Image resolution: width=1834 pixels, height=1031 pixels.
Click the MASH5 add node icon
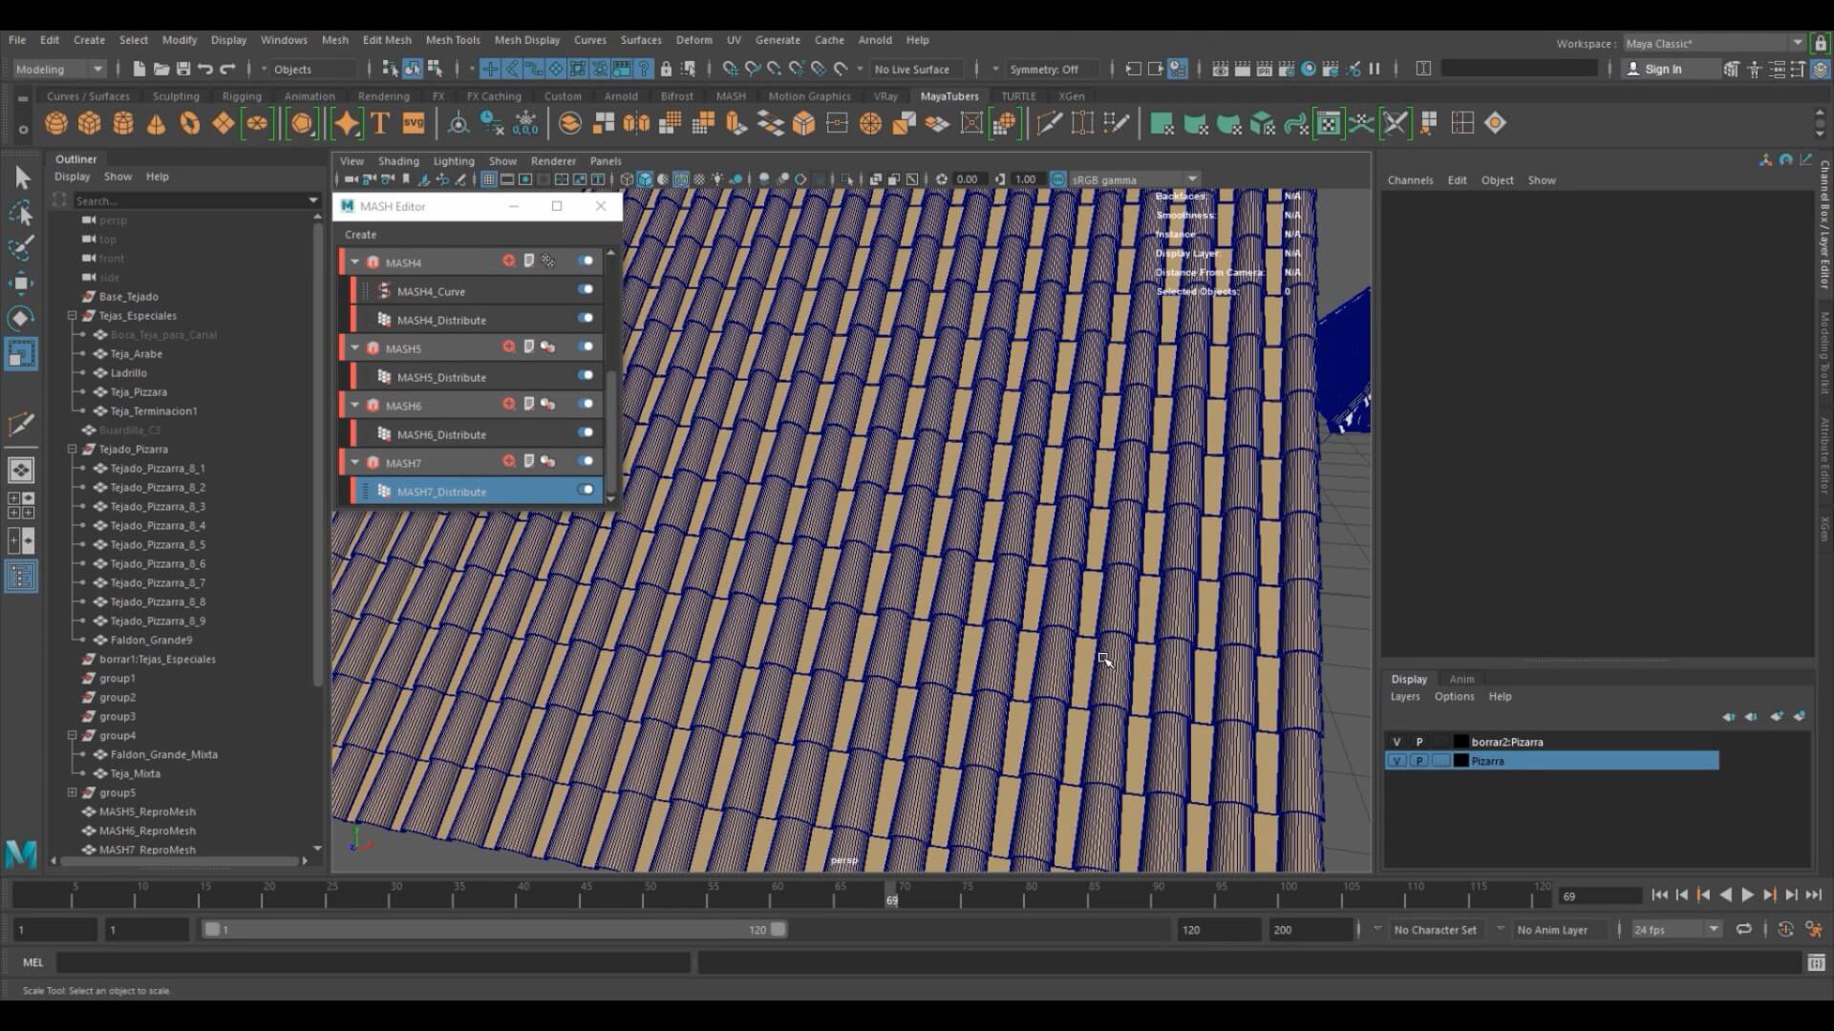(x=508, y=347)
